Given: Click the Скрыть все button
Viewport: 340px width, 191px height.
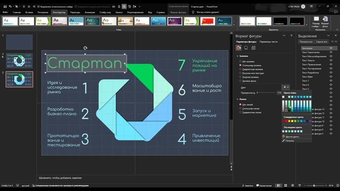Looking at the screenshot, I should coord(321,41).
